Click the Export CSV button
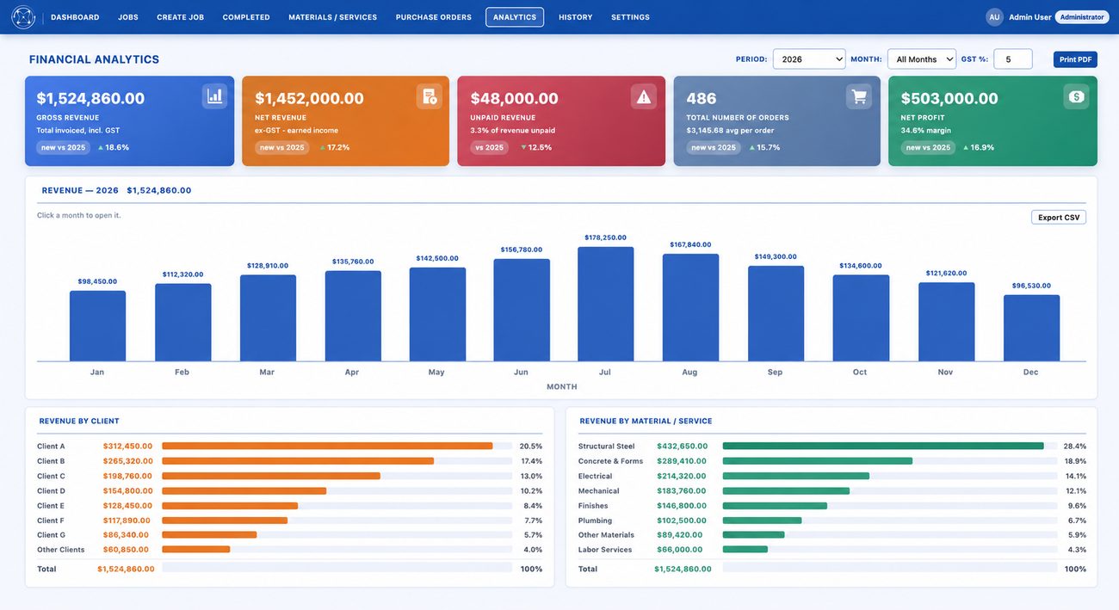The width and height of the screenshot is (1119, 610). pyautogui.click(x=1059, y=218)
